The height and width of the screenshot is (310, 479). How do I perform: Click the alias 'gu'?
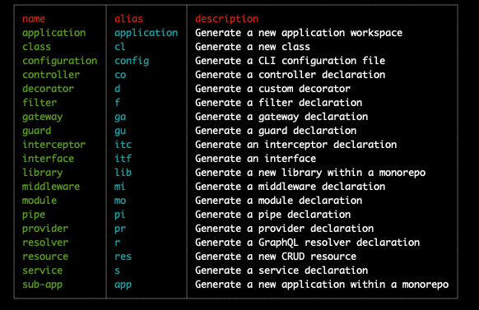tap(120, 131)
